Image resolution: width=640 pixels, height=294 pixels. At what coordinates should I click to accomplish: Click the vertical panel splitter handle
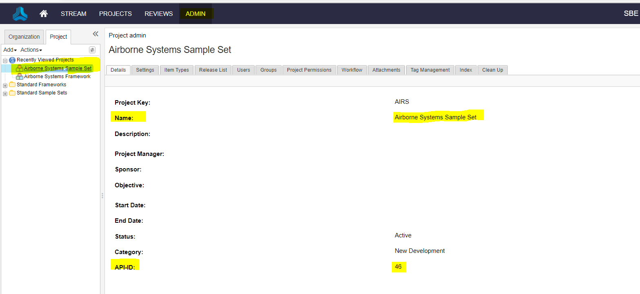102,196
